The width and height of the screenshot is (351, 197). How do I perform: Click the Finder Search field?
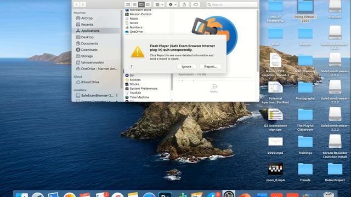tap(231, 4)
